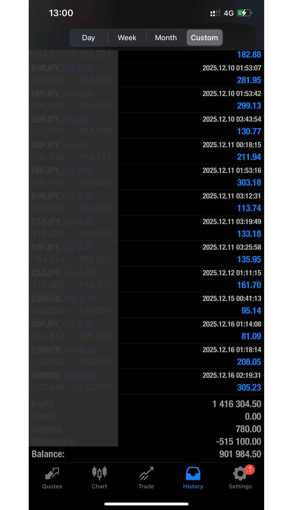287x510 pixels.
Task: Tap the History inbox icon
Action: (x=193, y=474)
